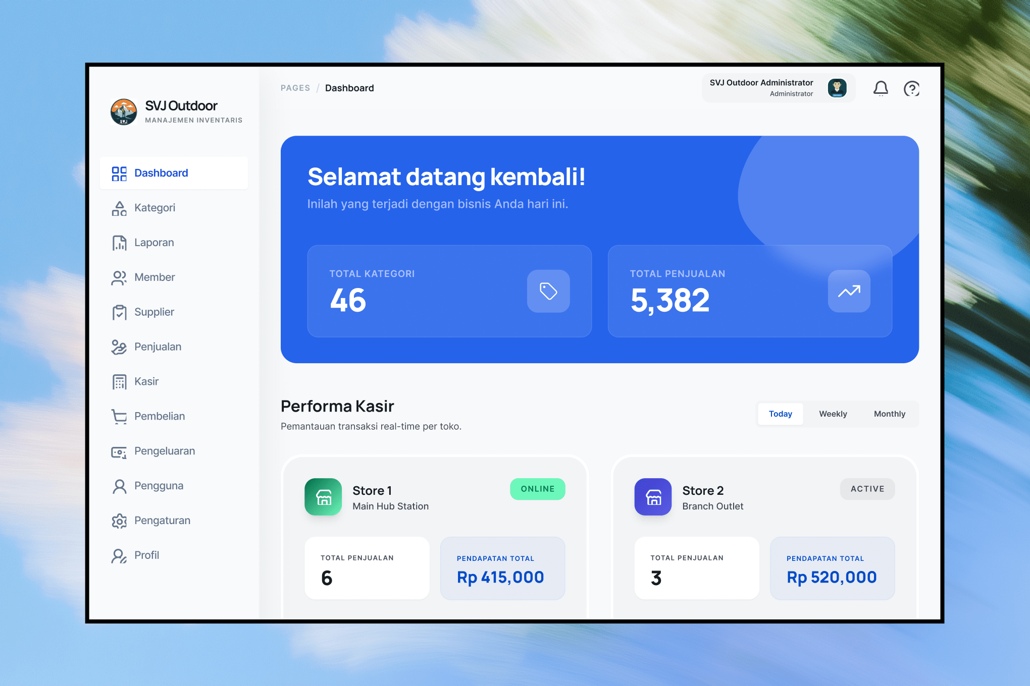Click the Total Kategori value 46
The image size is (1030, 686).
348,301
